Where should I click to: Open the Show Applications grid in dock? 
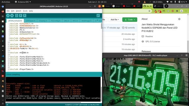(x=3, y=103)
